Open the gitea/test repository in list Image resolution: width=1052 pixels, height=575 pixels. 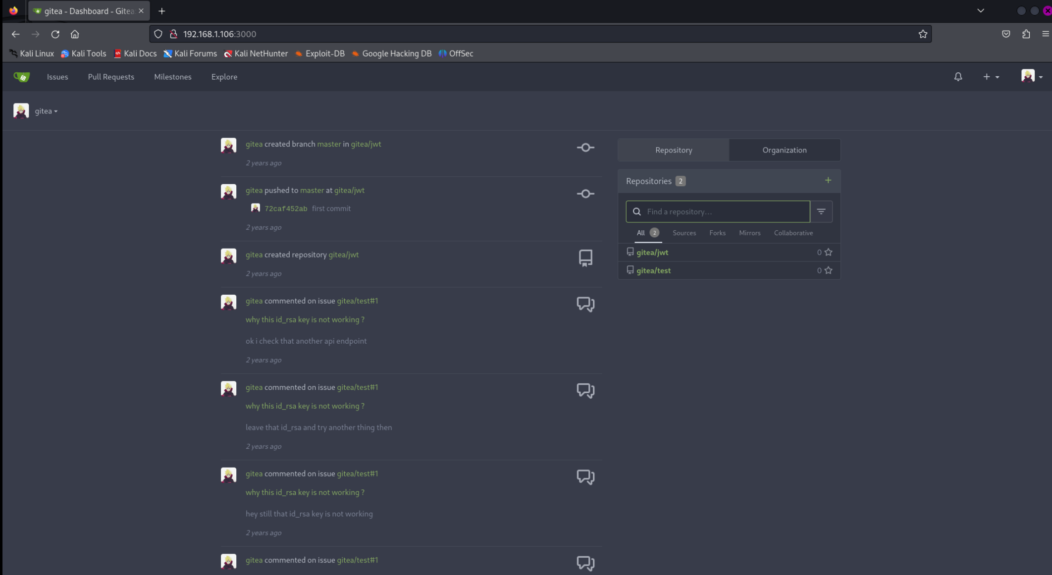click(653, 270)
